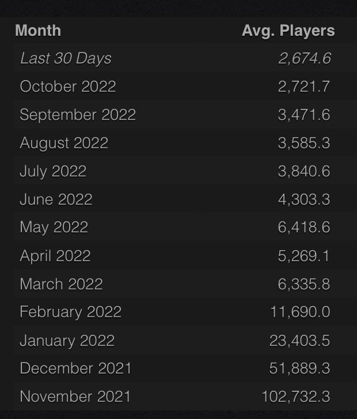Click the 23,403.5 average players value
Screen dimensions: 357x419
click(299, 341)
